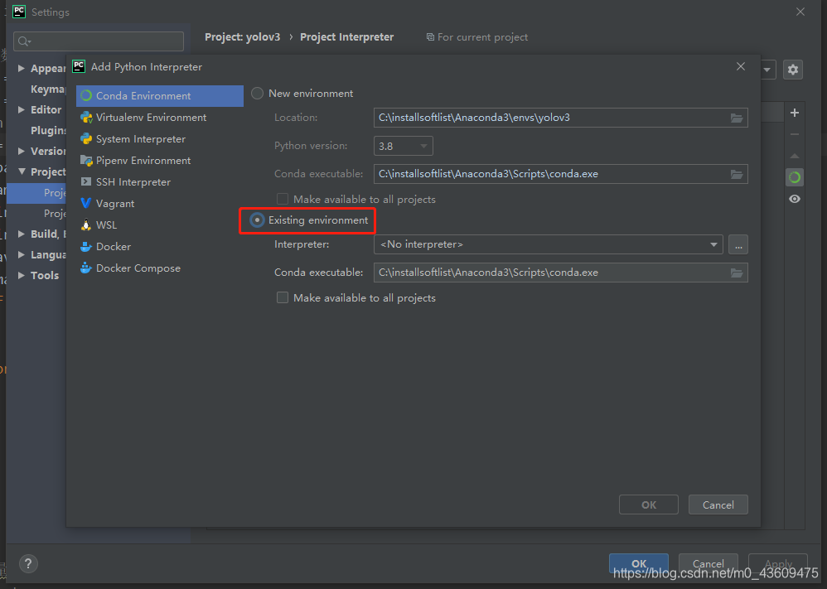
Task: Click the Conda Environment green ring icon
Action: click(86, 96)
